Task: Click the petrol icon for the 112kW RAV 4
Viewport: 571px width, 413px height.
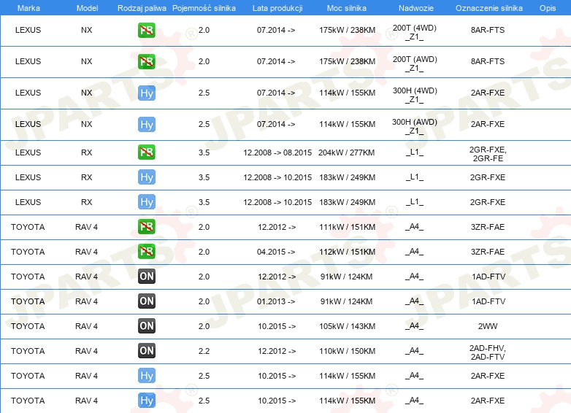Action: [x=147, y=252]
